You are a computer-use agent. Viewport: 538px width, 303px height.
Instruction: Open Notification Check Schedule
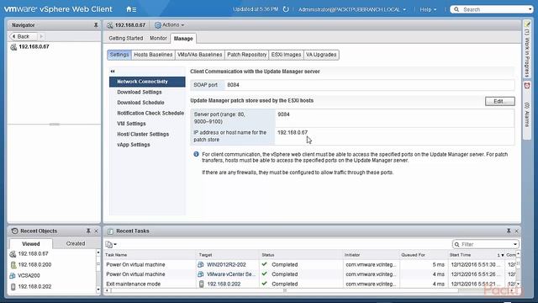click(150, 113)
